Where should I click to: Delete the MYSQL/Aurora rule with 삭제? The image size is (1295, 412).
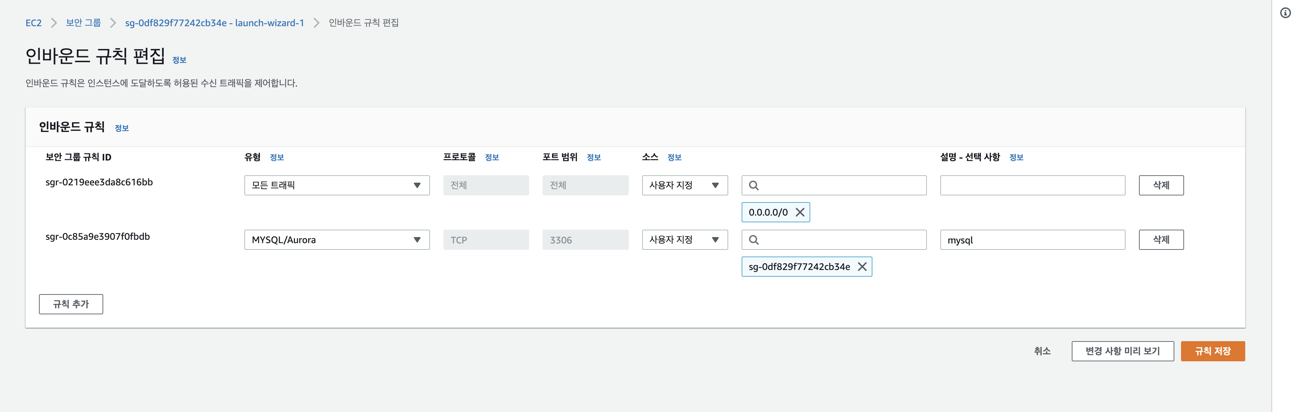pyautogui.click(x=1161, y=240)
